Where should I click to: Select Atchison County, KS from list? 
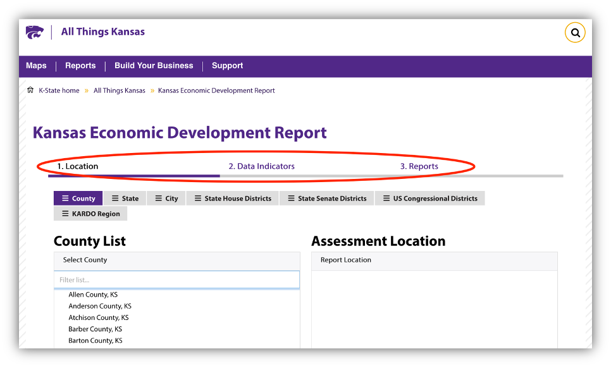point(99,318)
